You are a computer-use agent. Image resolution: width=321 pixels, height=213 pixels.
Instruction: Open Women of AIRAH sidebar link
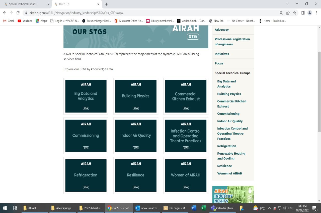tap(230, 173)
